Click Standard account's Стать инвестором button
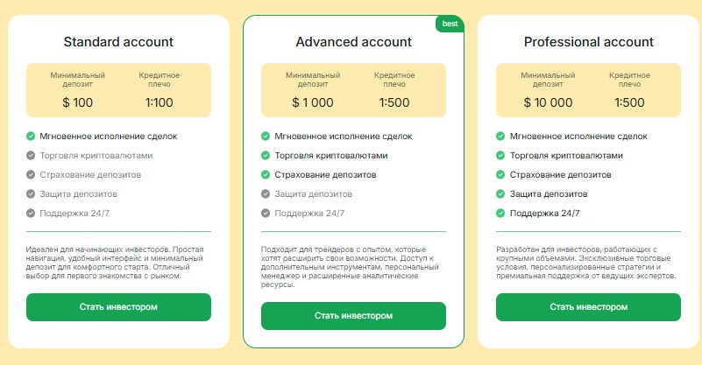Image resolution: width=702 pixels, height=365 pixels. pyautogui.click(x=118, y=307)
